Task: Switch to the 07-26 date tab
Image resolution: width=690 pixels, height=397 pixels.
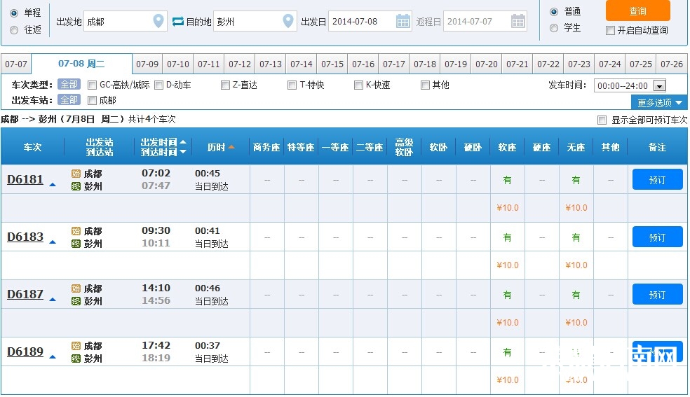Action: click(x=672, y=64)
